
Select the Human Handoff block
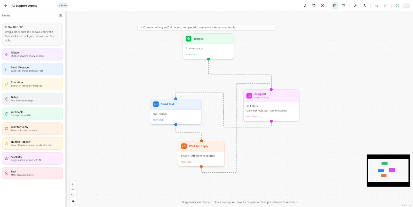[33, 143]
